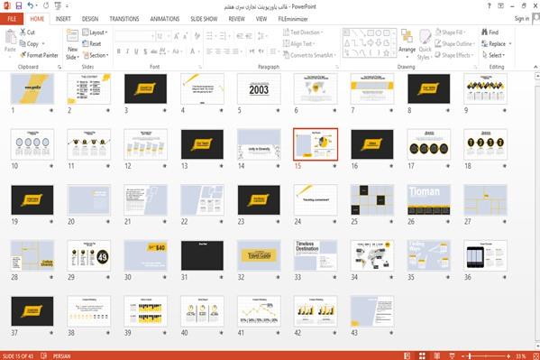Screen dimensions: 540x360
Task: Select slide 32 Travel Guide thumbnail
Action: click(259, 255)
